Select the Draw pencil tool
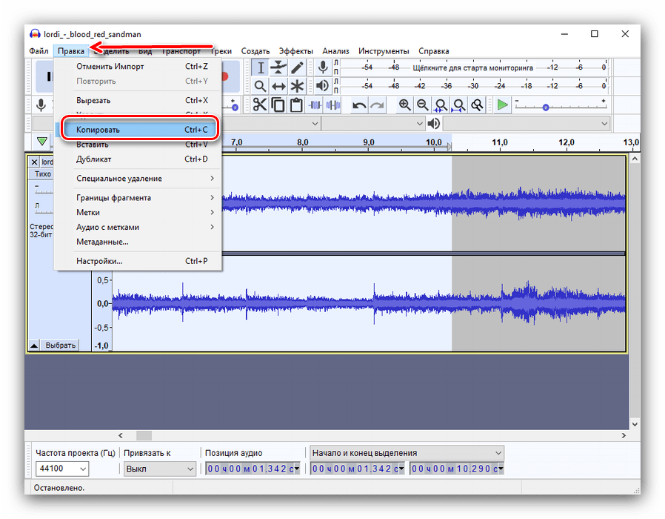Screen dimensions: 665x519 pyautogui.click(x=297, y=67)
